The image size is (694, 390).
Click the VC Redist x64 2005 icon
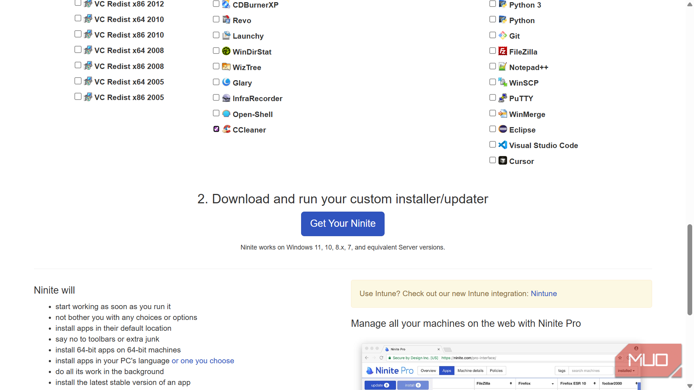(x=88, y=81)
